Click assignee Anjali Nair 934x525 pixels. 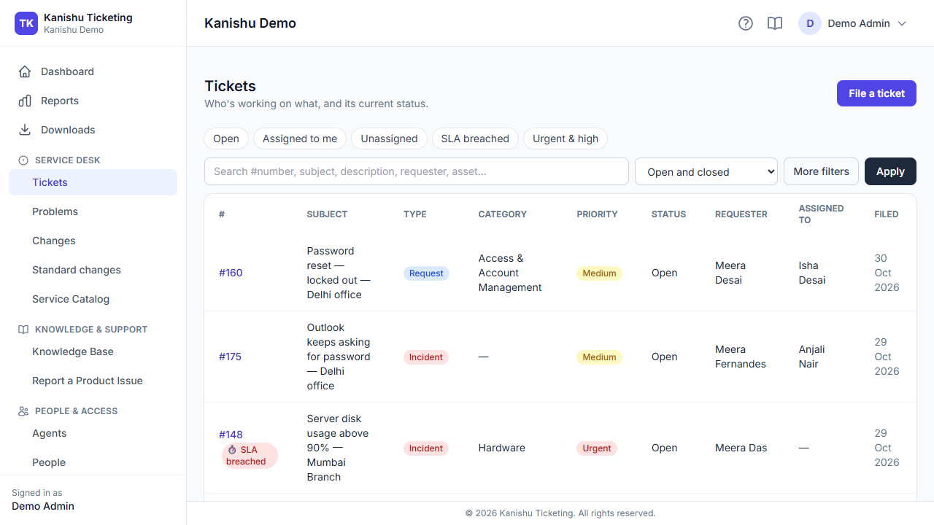(x=812, y=357)
